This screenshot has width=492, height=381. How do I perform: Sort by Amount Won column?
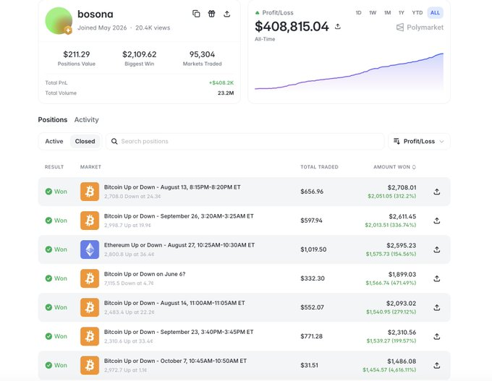395,167
